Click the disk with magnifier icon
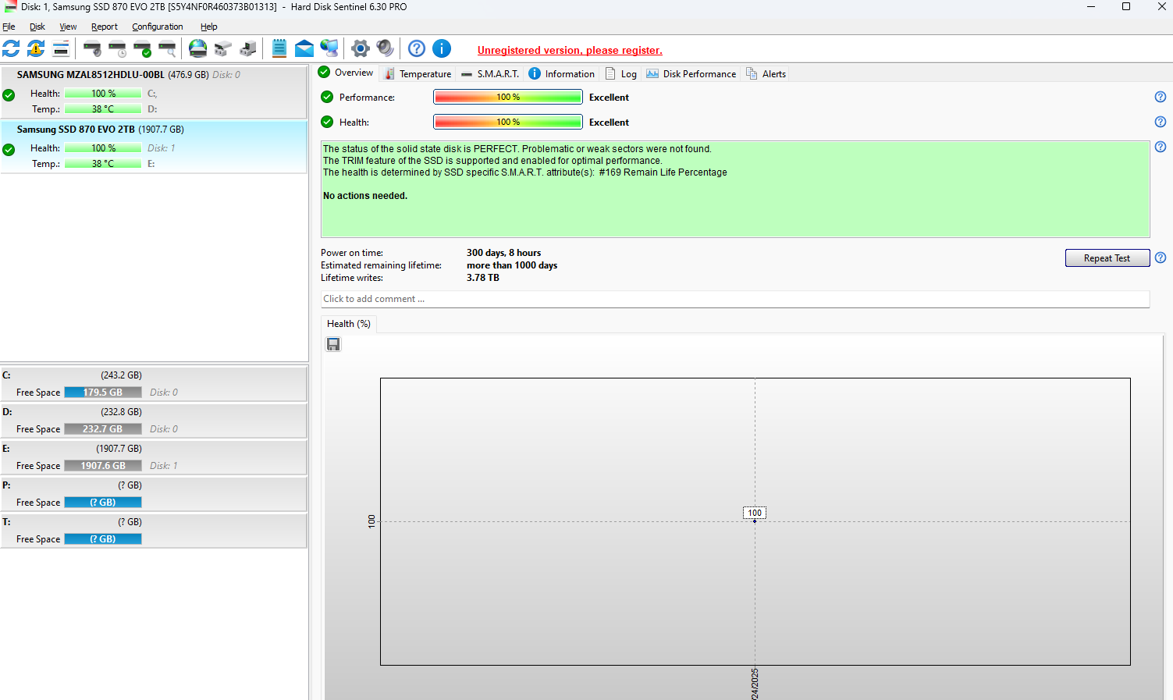The height and width of the screenshot is (700, 1173). [x=167, y=48]
